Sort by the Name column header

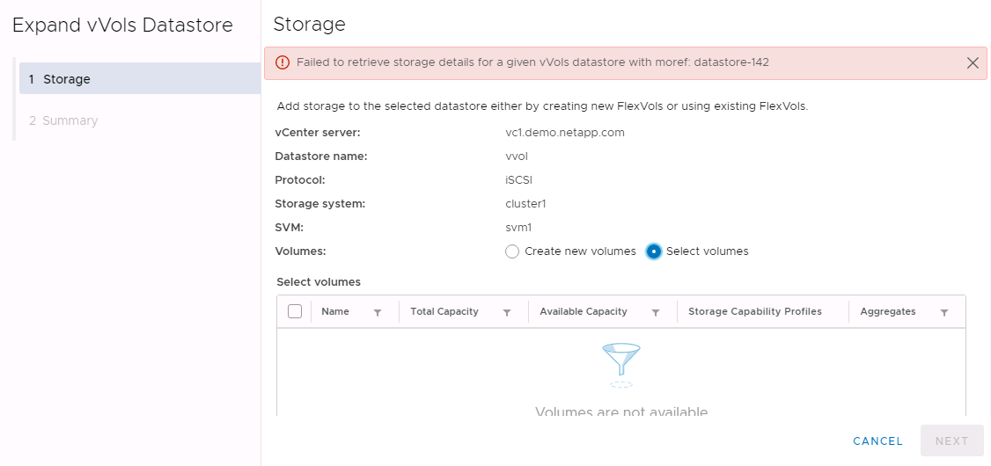click(335, 311)
